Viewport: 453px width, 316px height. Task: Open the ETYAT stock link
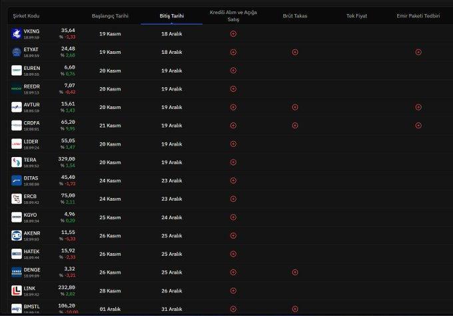coord(31,50)
